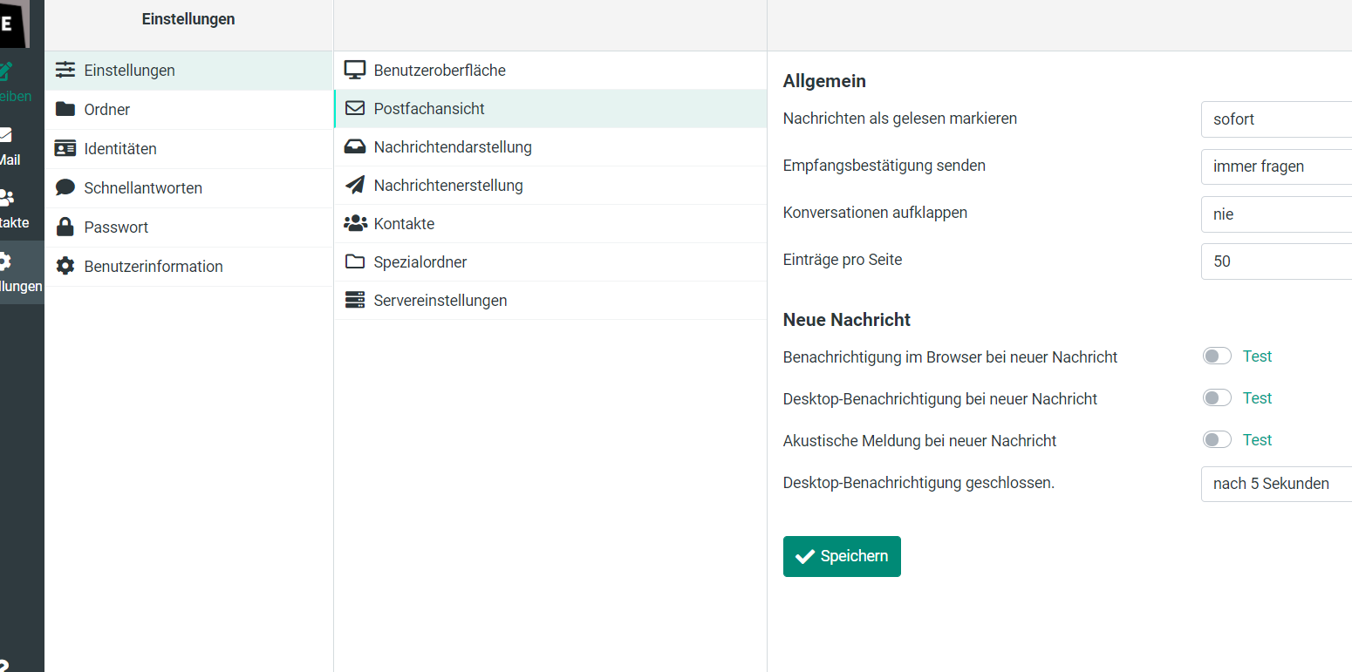
Task: Click the folder icon beside Ordner
Action: [x=65, y=109]
